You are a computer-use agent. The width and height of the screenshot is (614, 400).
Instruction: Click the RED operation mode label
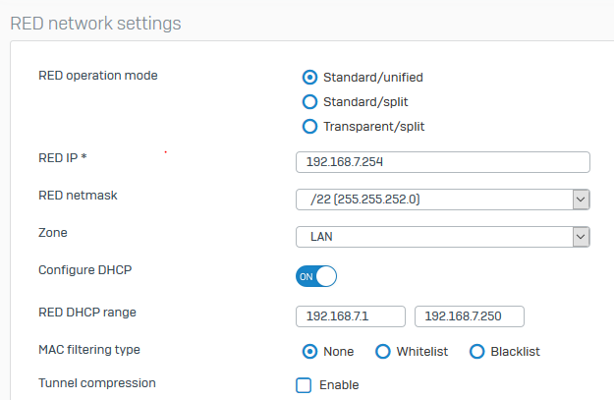click(x=98, y=76)
